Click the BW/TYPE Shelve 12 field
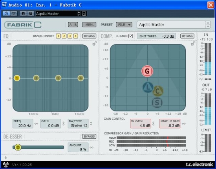216x169 pixels. 78,123
